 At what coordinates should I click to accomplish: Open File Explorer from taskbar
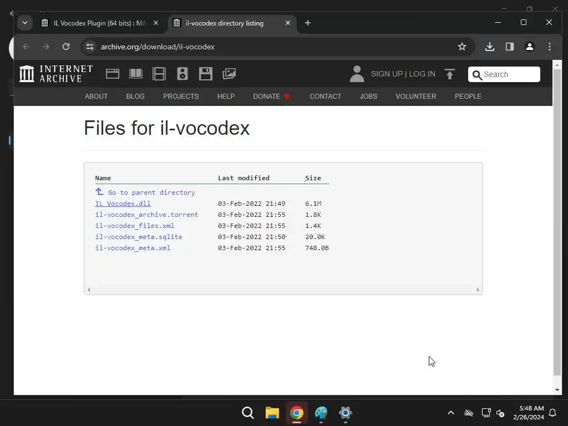(x=272, y=413)
